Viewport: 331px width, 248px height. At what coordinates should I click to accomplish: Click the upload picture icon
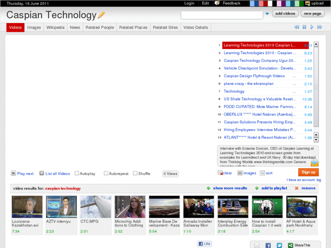308,3
